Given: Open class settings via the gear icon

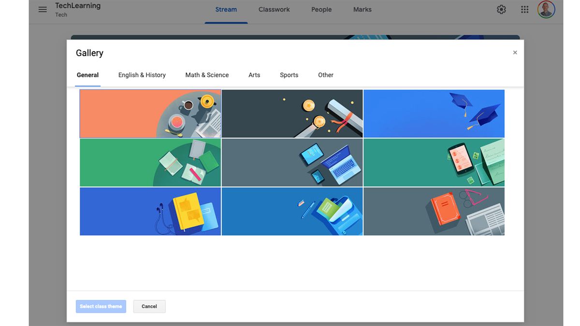Looking at the screenshot, I should pos(501,9).
